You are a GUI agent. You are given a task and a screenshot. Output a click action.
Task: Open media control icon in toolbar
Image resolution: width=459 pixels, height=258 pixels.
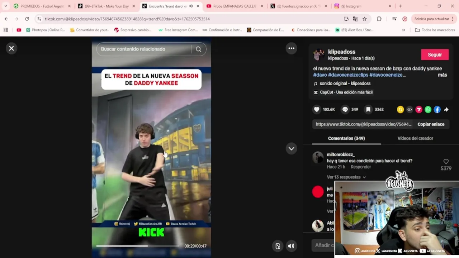click(x=394, y=19)
